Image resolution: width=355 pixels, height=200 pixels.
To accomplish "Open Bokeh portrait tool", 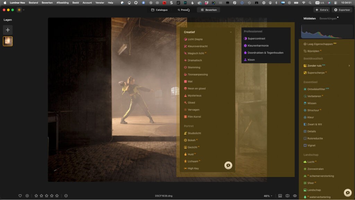I will point(190,140).
